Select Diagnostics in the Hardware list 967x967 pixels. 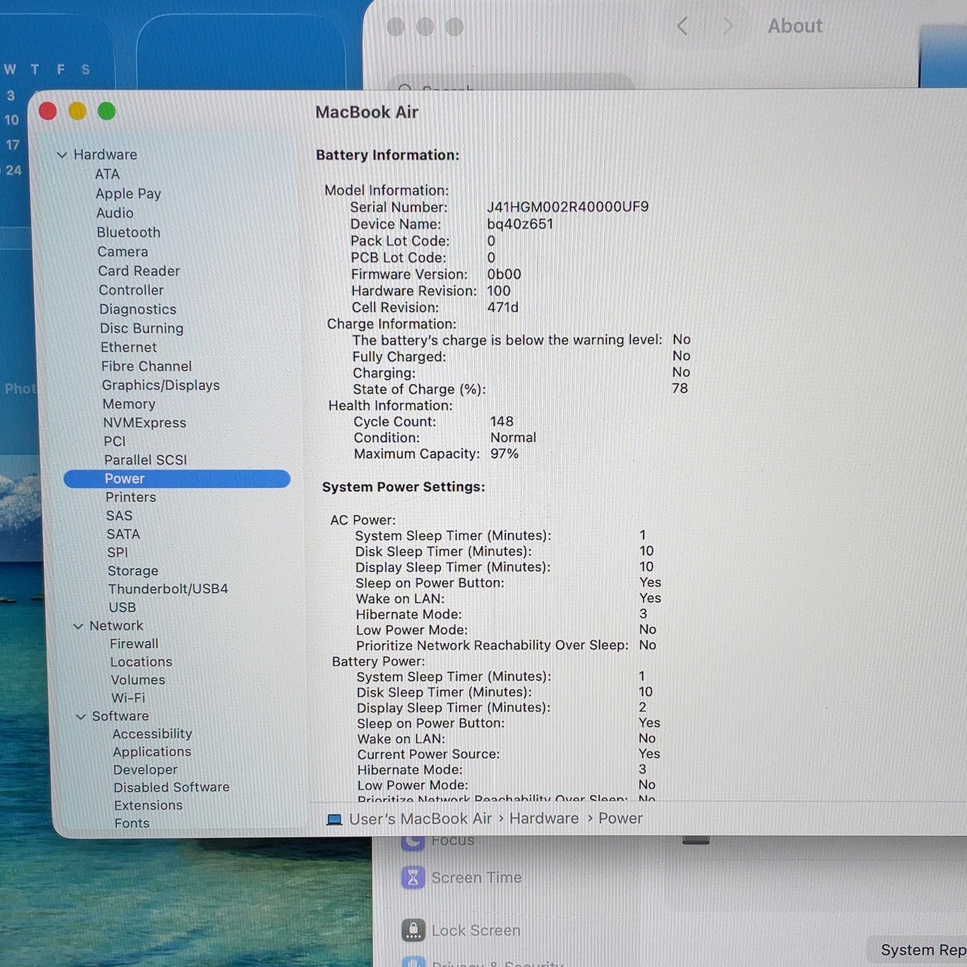point(138,309)
